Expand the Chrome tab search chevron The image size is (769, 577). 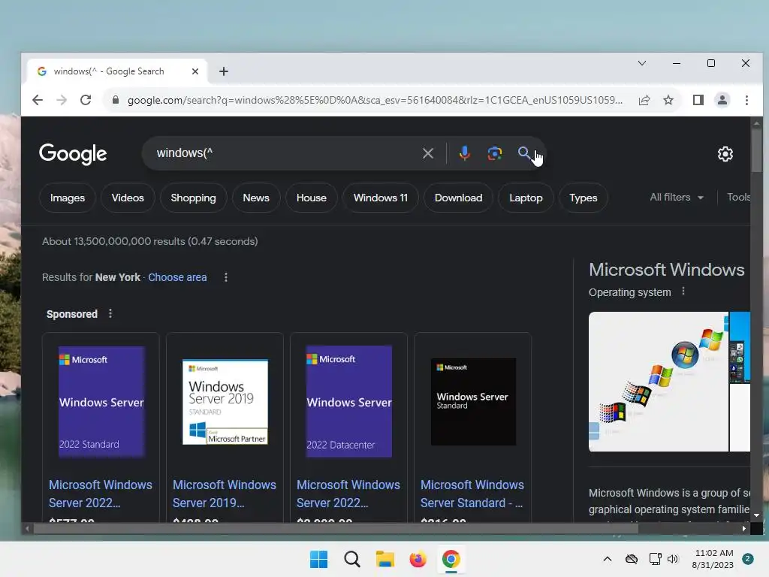pos(642,63)
